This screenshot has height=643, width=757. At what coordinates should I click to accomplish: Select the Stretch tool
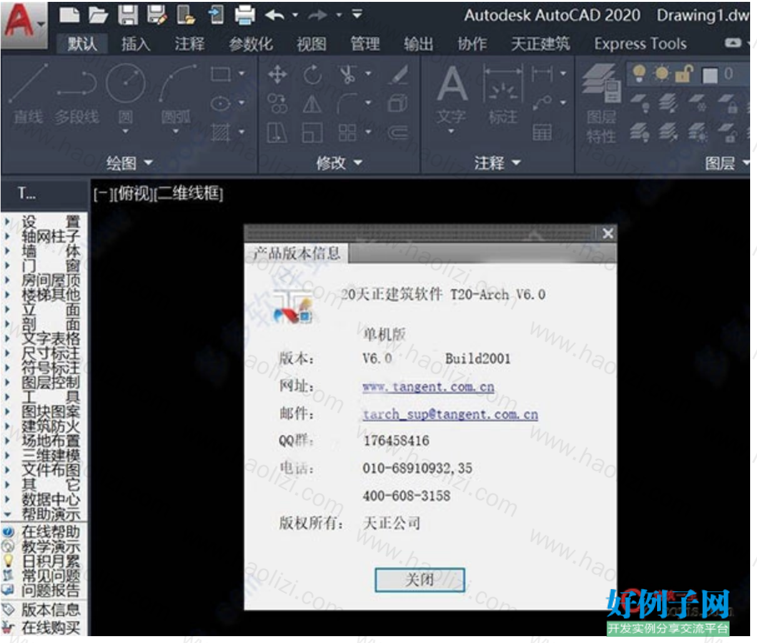pos(277,132)
